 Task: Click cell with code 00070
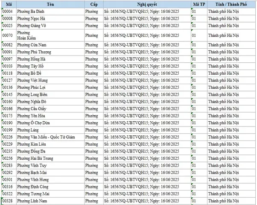click(x=9, y=35)
